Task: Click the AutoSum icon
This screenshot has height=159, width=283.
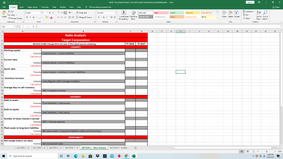Action: pos(244,12)
